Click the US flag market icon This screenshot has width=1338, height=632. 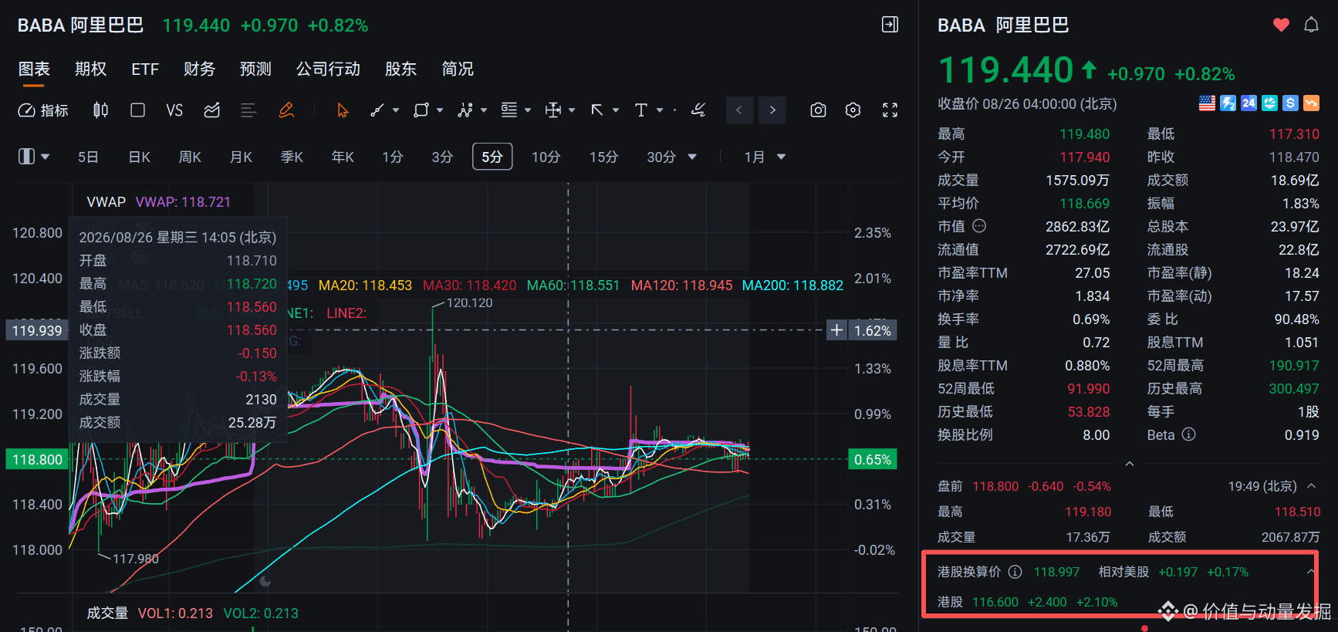[1207, 103]
